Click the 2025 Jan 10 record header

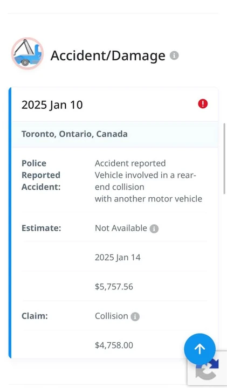[x=115, y=105]
